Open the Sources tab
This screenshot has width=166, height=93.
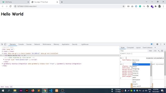coord(29,44)
